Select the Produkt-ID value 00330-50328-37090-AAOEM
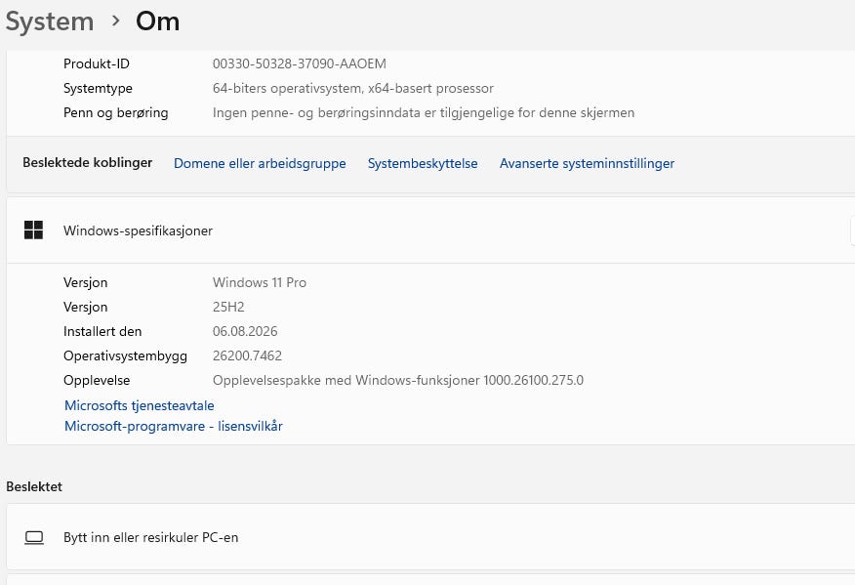This screenshot has height=585, width=855. tap(300, 63)
